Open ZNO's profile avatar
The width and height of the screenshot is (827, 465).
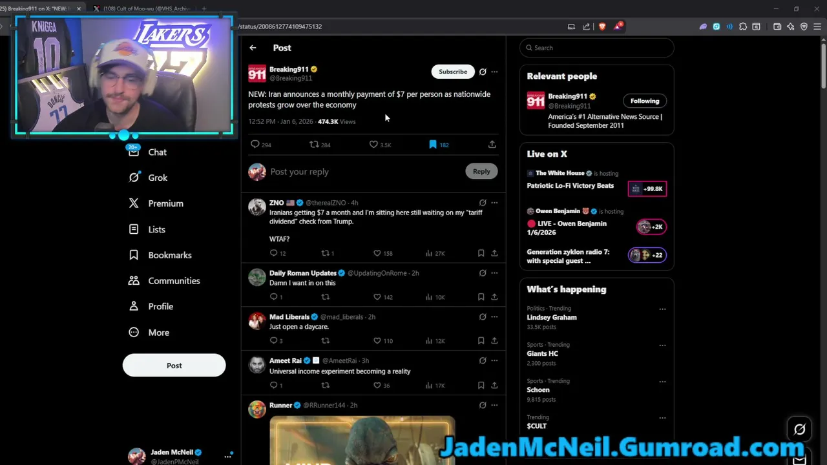(x=257, y=207)
